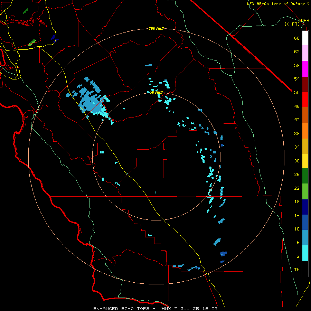Click the yellow 34 kft legend swatch
The image size is (311, 311).
[305, 161]
